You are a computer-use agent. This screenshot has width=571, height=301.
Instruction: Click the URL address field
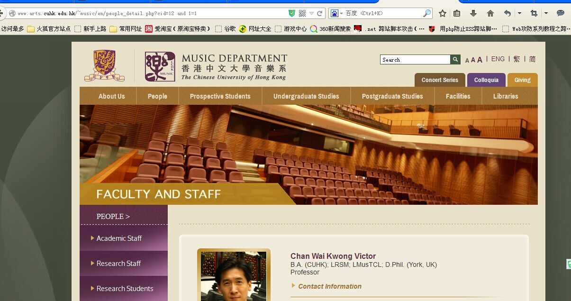[152, 13]
